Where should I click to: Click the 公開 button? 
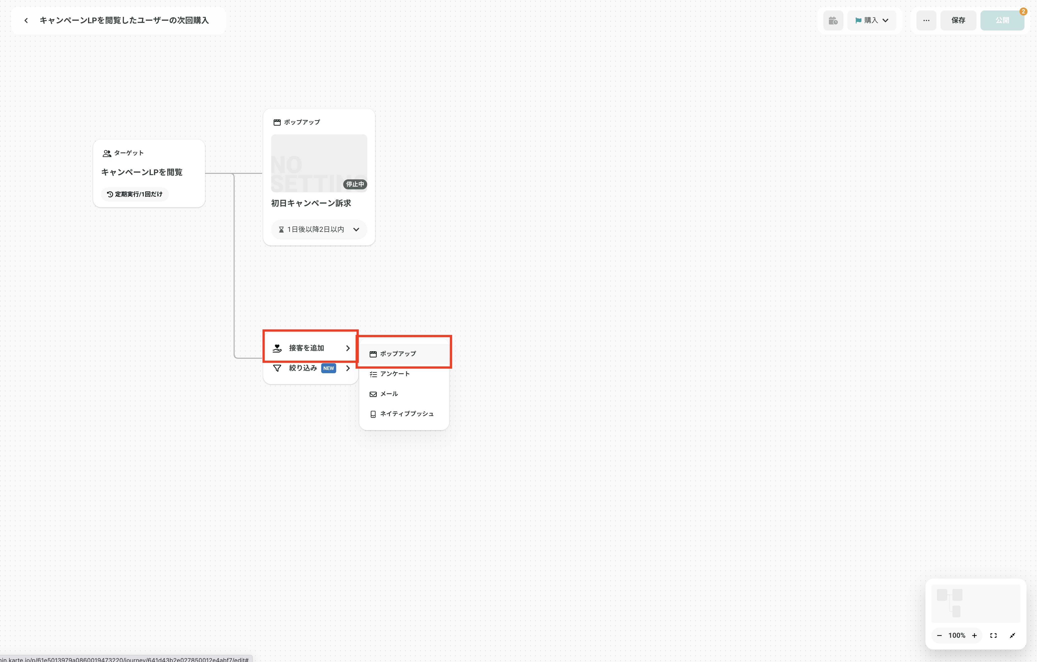point(1002,20)
